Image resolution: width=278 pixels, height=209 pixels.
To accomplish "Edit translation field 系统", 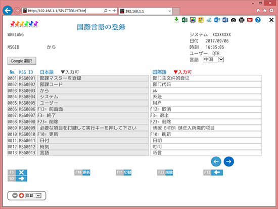I will [206, 97].
